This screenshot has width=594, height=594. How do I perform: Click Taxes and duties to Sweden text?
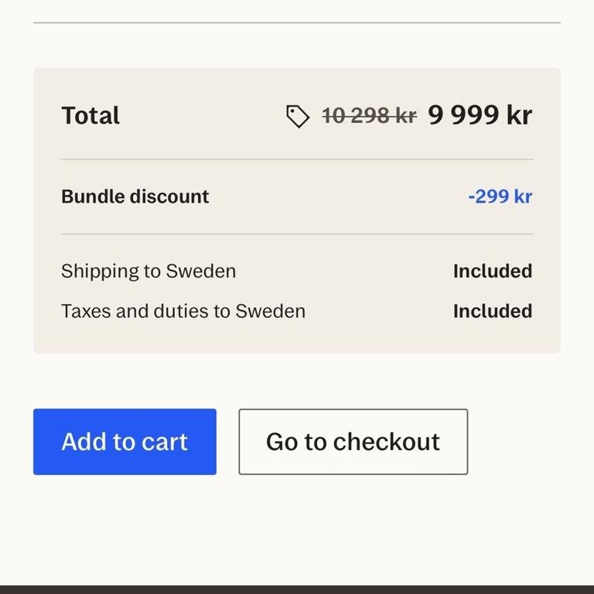[x=183, y=311]
